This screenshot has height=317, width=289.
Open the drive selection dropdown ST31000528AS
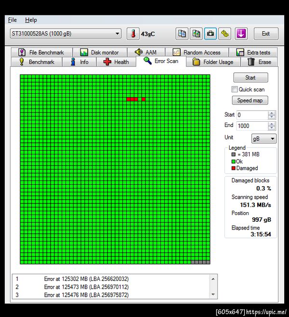tap(66, 34)
